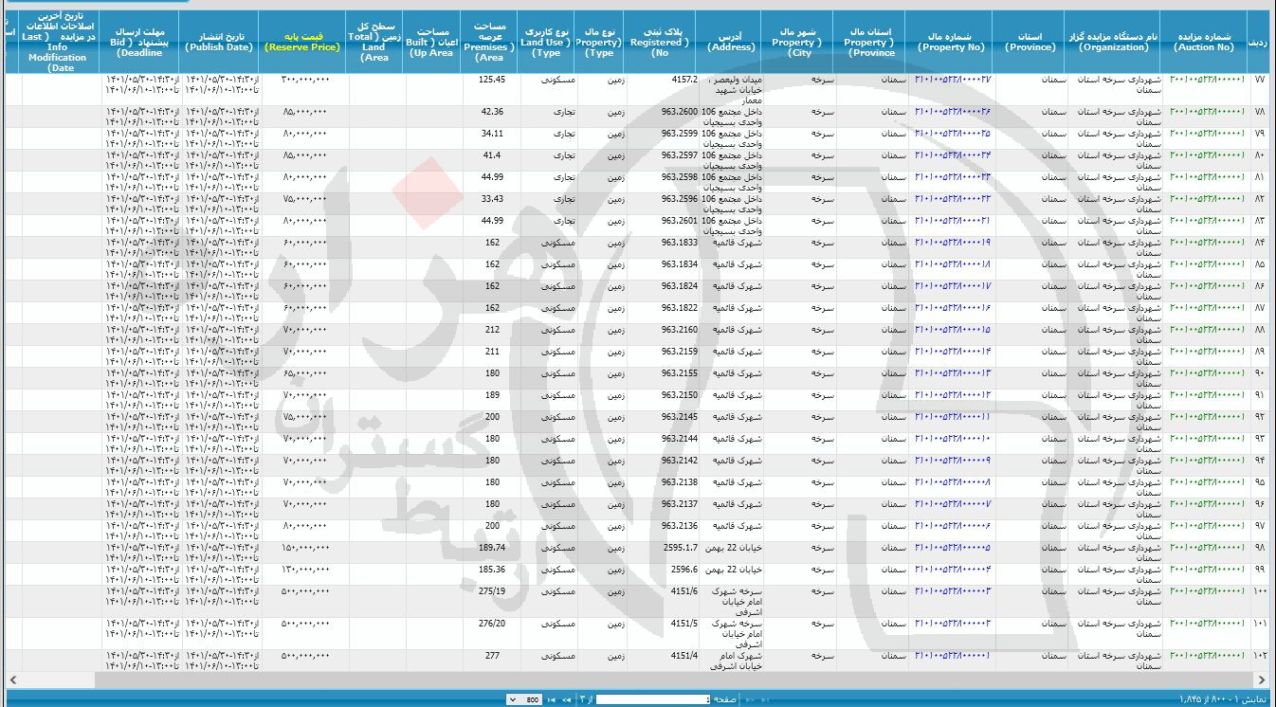
Task: Sort by the Auction No column header
Action: click(x=1205, y=41)
